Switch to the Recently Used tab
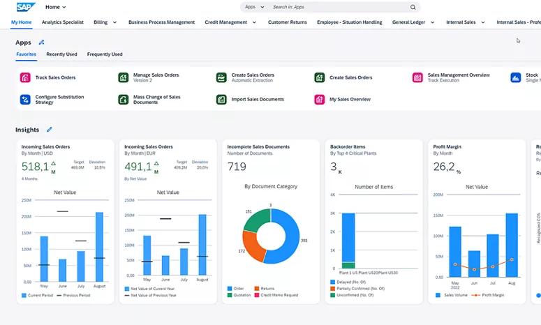 [x=61, y=54]
